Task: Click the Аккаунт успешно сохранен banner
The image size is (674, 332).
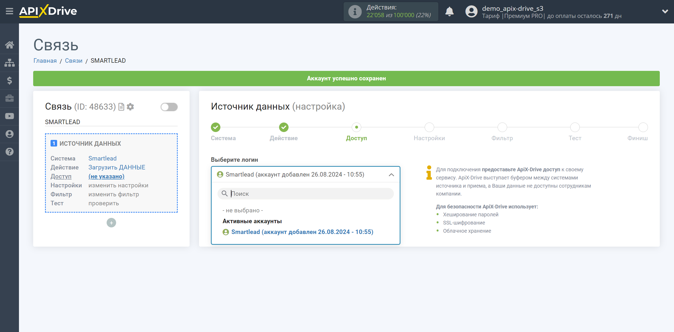Action: click(x=346, y=79)
